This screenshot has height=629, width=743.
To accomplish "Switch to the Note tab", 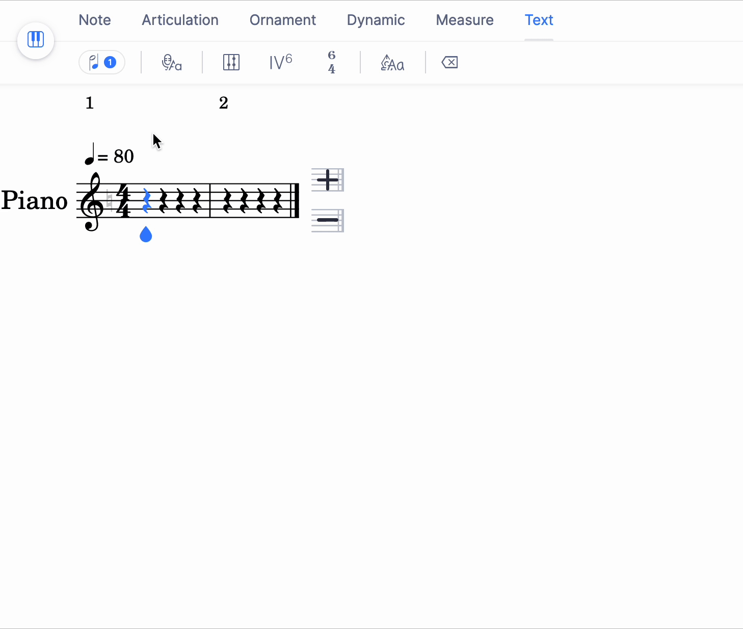I will (x=95, y=20).
